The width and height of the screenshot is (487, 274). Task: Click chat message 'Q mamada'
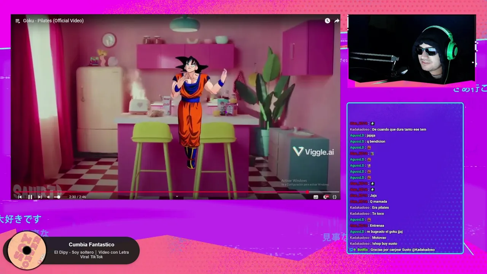pyautogui.click(x=378, y=202)
